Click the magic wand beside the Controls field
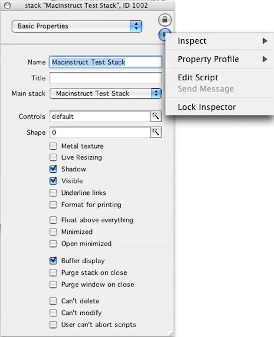This screenshot has width=274, height=337. [156, 116]
